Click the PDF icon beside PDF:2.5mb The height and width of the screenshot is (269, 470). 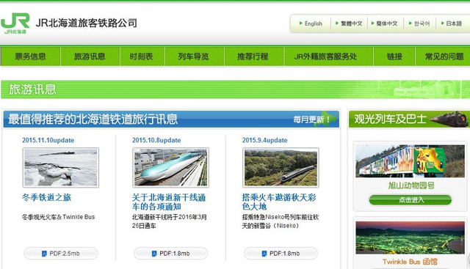pos(44,254)
